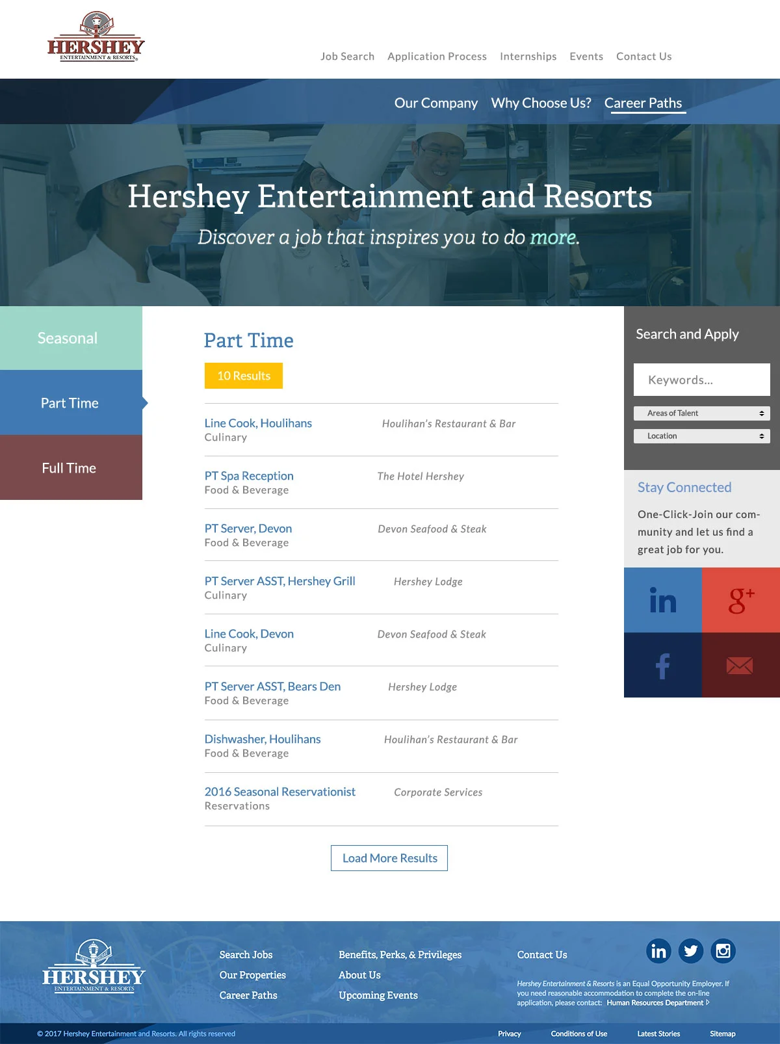Click "Houlihan's Restaurant & Bar" beside Dishwasher
Viewport: 780px width, 1044px height.
pos(451,740)
